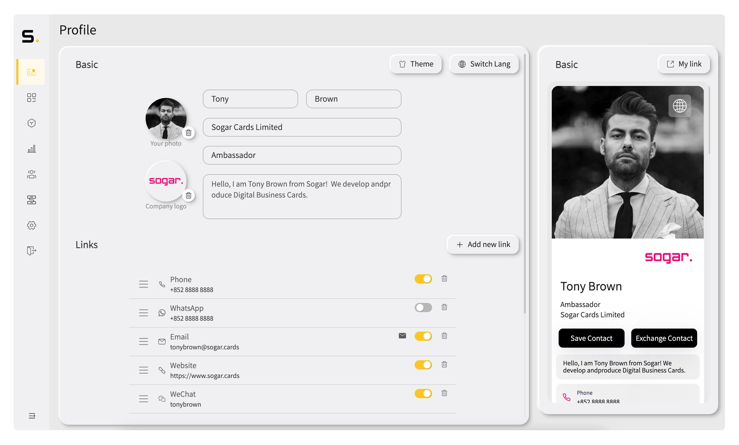The image size is (739, 445).
Task: Disable the Phone link toggle
Action: click(423, 279)
